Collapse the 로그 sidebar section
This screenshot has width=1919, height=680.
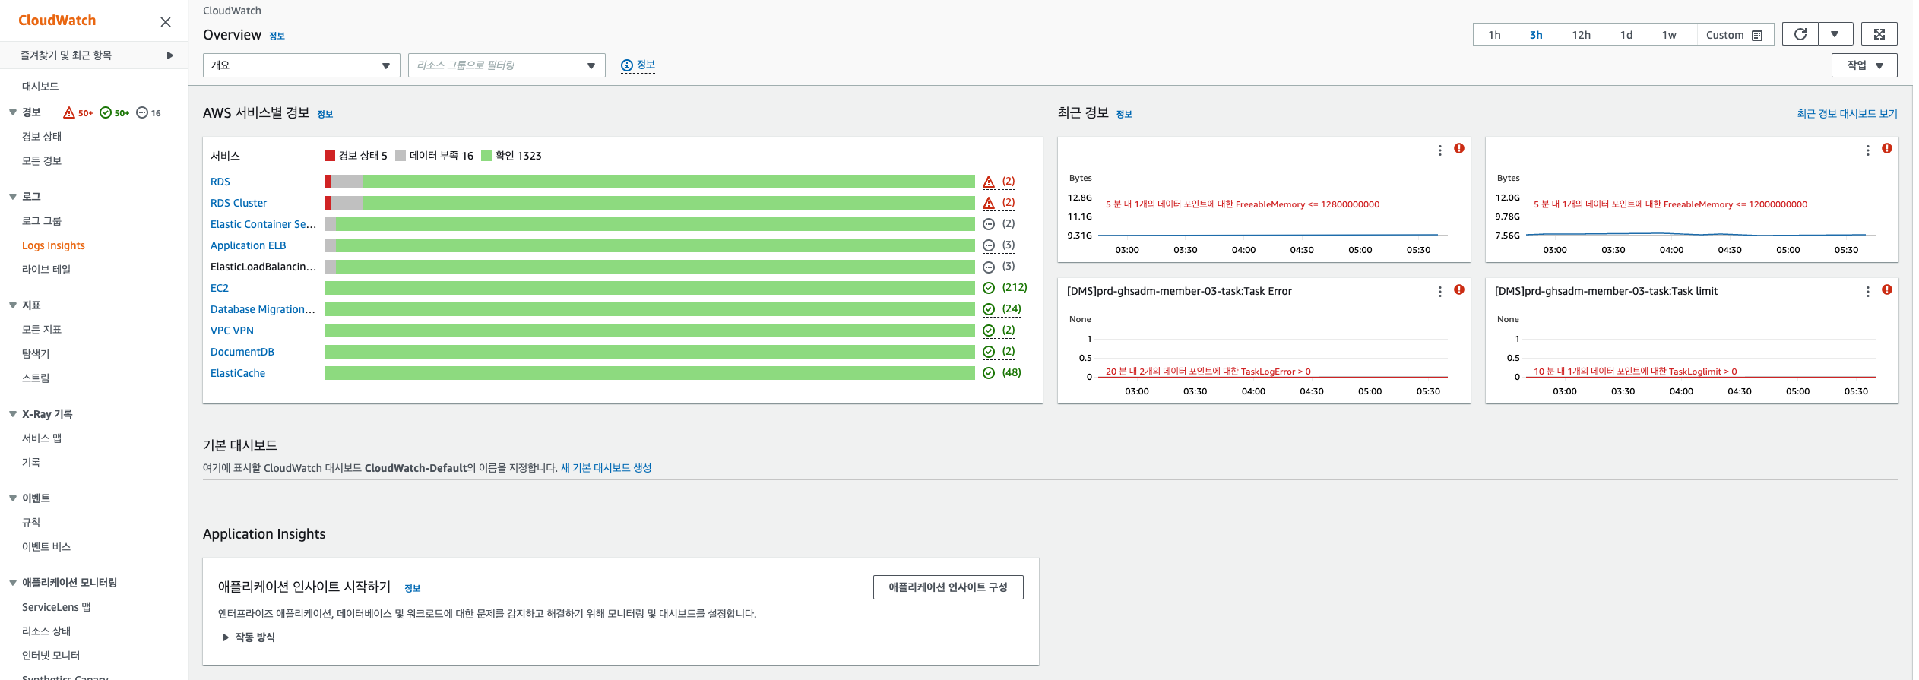click(x=13, y=197)
